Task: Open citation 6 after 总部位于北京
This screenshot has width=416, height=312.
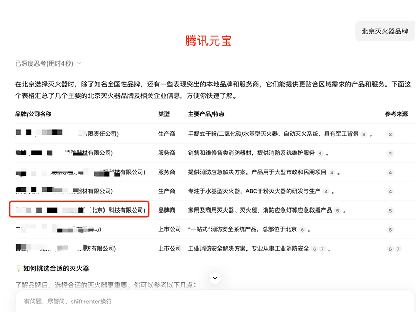Action: point(302,229)
